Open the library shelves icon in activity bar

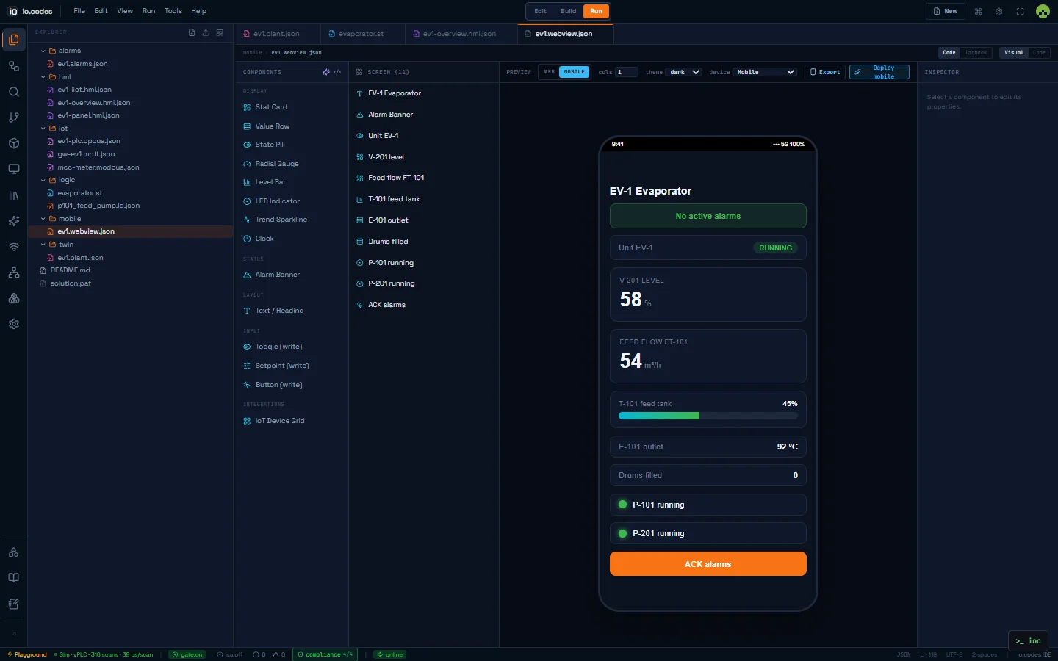point(13,195)
